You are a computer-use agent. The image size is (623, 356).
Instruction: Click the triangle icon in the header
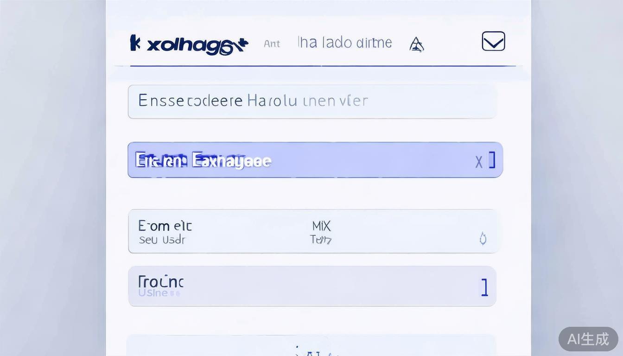416,44
